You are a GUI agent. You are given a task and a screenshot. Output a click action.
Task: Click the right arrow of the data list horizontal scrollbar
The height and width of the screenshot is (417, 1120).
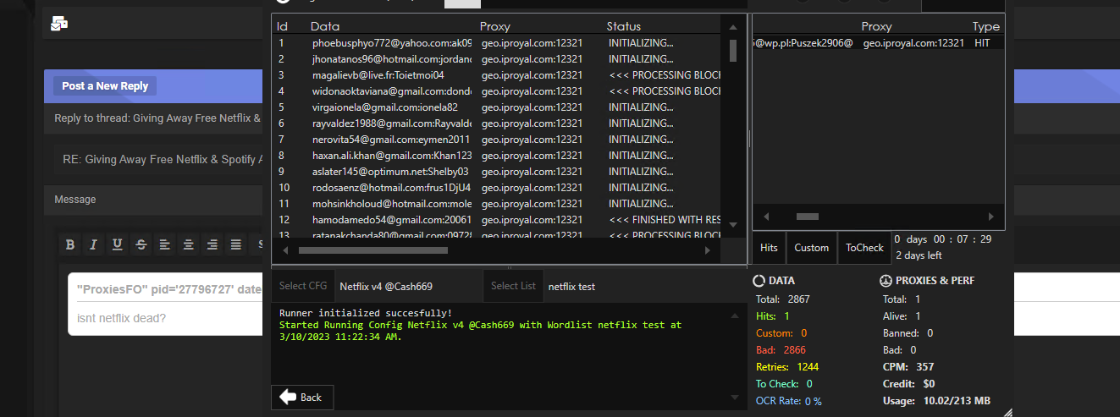point(708,250)
